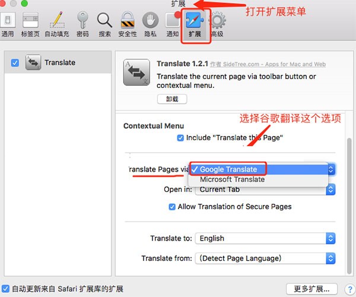The height and width of the screenshot is (297, 356).
Task: Click the 更多扩展... more extensions button
Action: point(311,289)
